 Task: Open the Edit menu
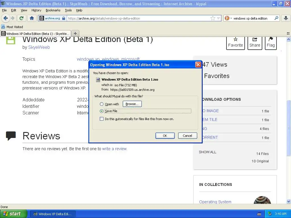(x=14, y=10)
